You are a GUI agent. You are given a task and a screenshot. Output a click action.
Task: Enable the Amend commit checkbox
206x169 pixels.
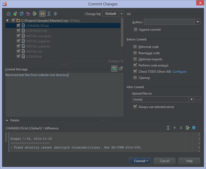click(135, 29)
